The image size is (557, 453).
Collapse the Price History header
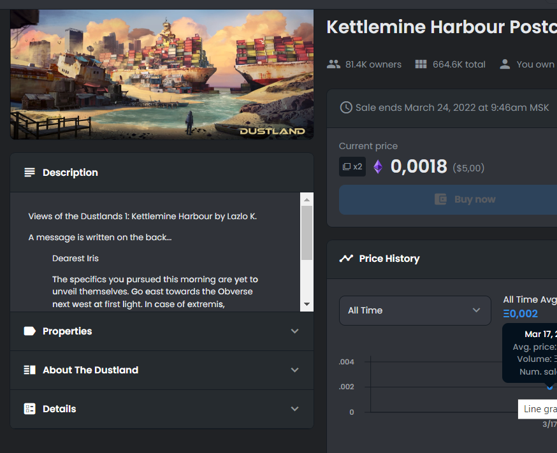442,259
